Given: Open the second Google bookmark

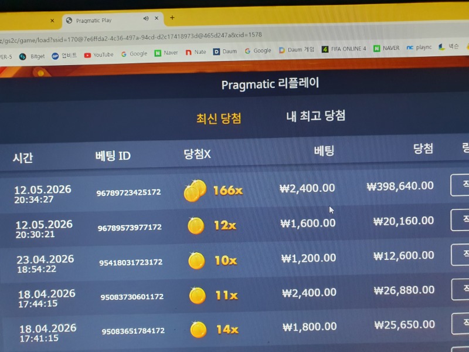Looking at the screenshot, I should click(x=258, y=50).
